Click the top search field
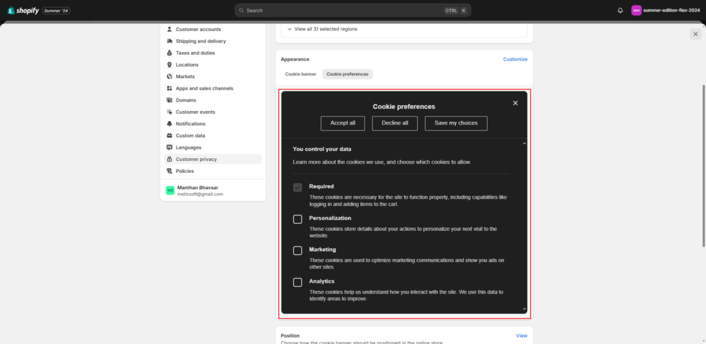The height and width of the screenshot is (344, 706). [353, 10]
